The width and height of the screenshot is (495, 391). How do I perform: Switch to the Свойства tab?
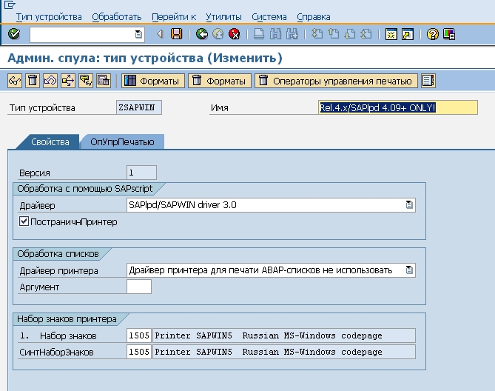click(50, 141)
